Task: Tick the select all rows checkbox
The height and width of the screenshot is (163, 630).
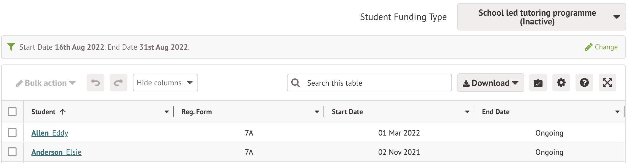Action: [x=12, y=112]
